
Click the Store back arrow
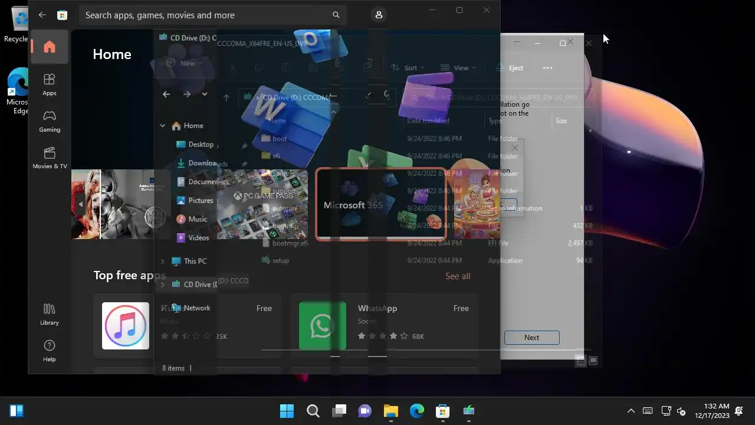tap(42, 15)
